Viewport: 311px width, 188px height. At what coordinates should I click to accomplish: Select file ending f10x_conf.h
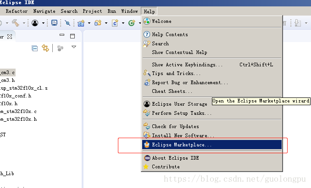16,96
